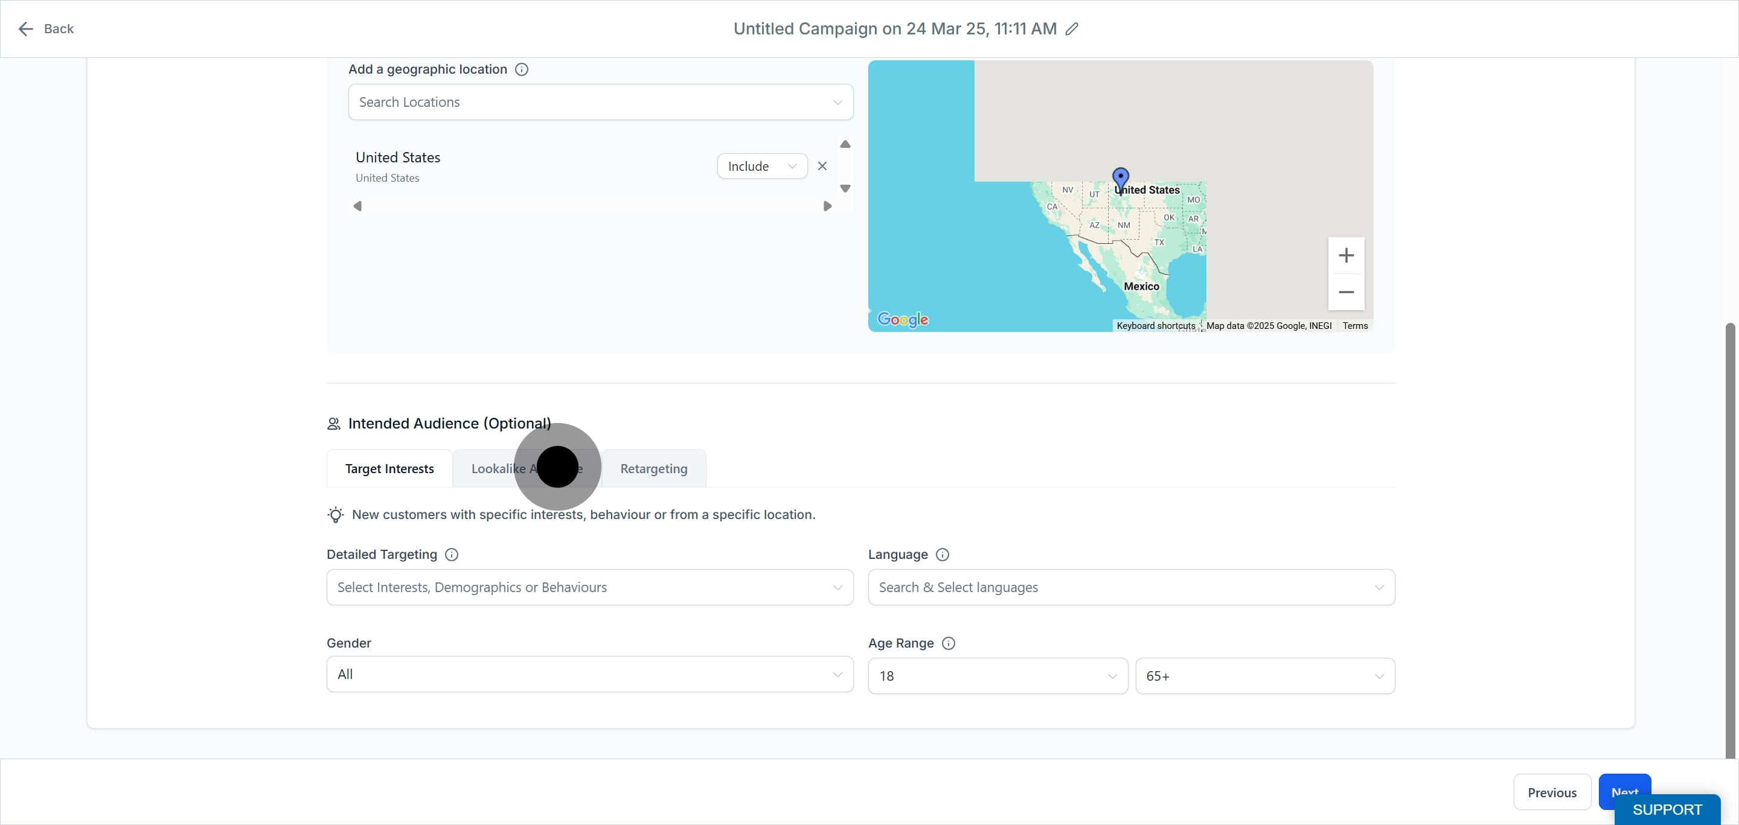Click the location list horizontal scrollbar track
The image size is (1739, 825).
coord(592,206)
